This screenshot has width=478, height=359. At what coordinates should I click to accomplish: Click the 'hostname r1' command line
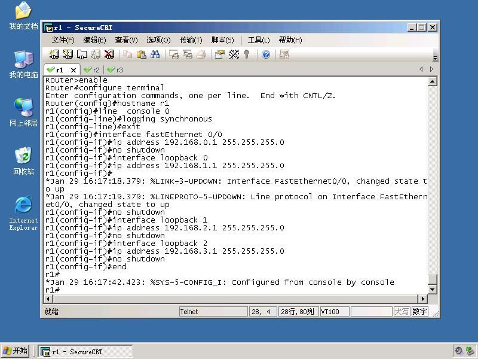point(107,104)
